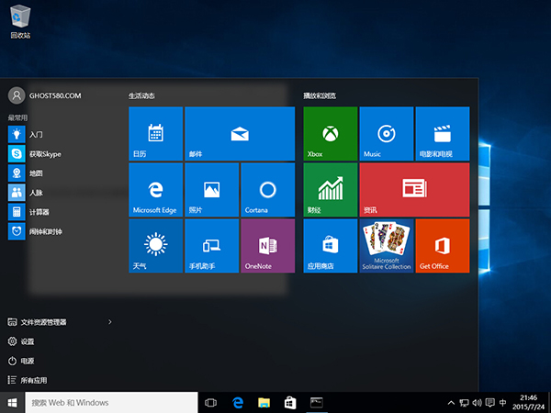Open the 电影和电视 tile
Image resolution: width=551 pixels, height=413 pixels.
[443, 133]
